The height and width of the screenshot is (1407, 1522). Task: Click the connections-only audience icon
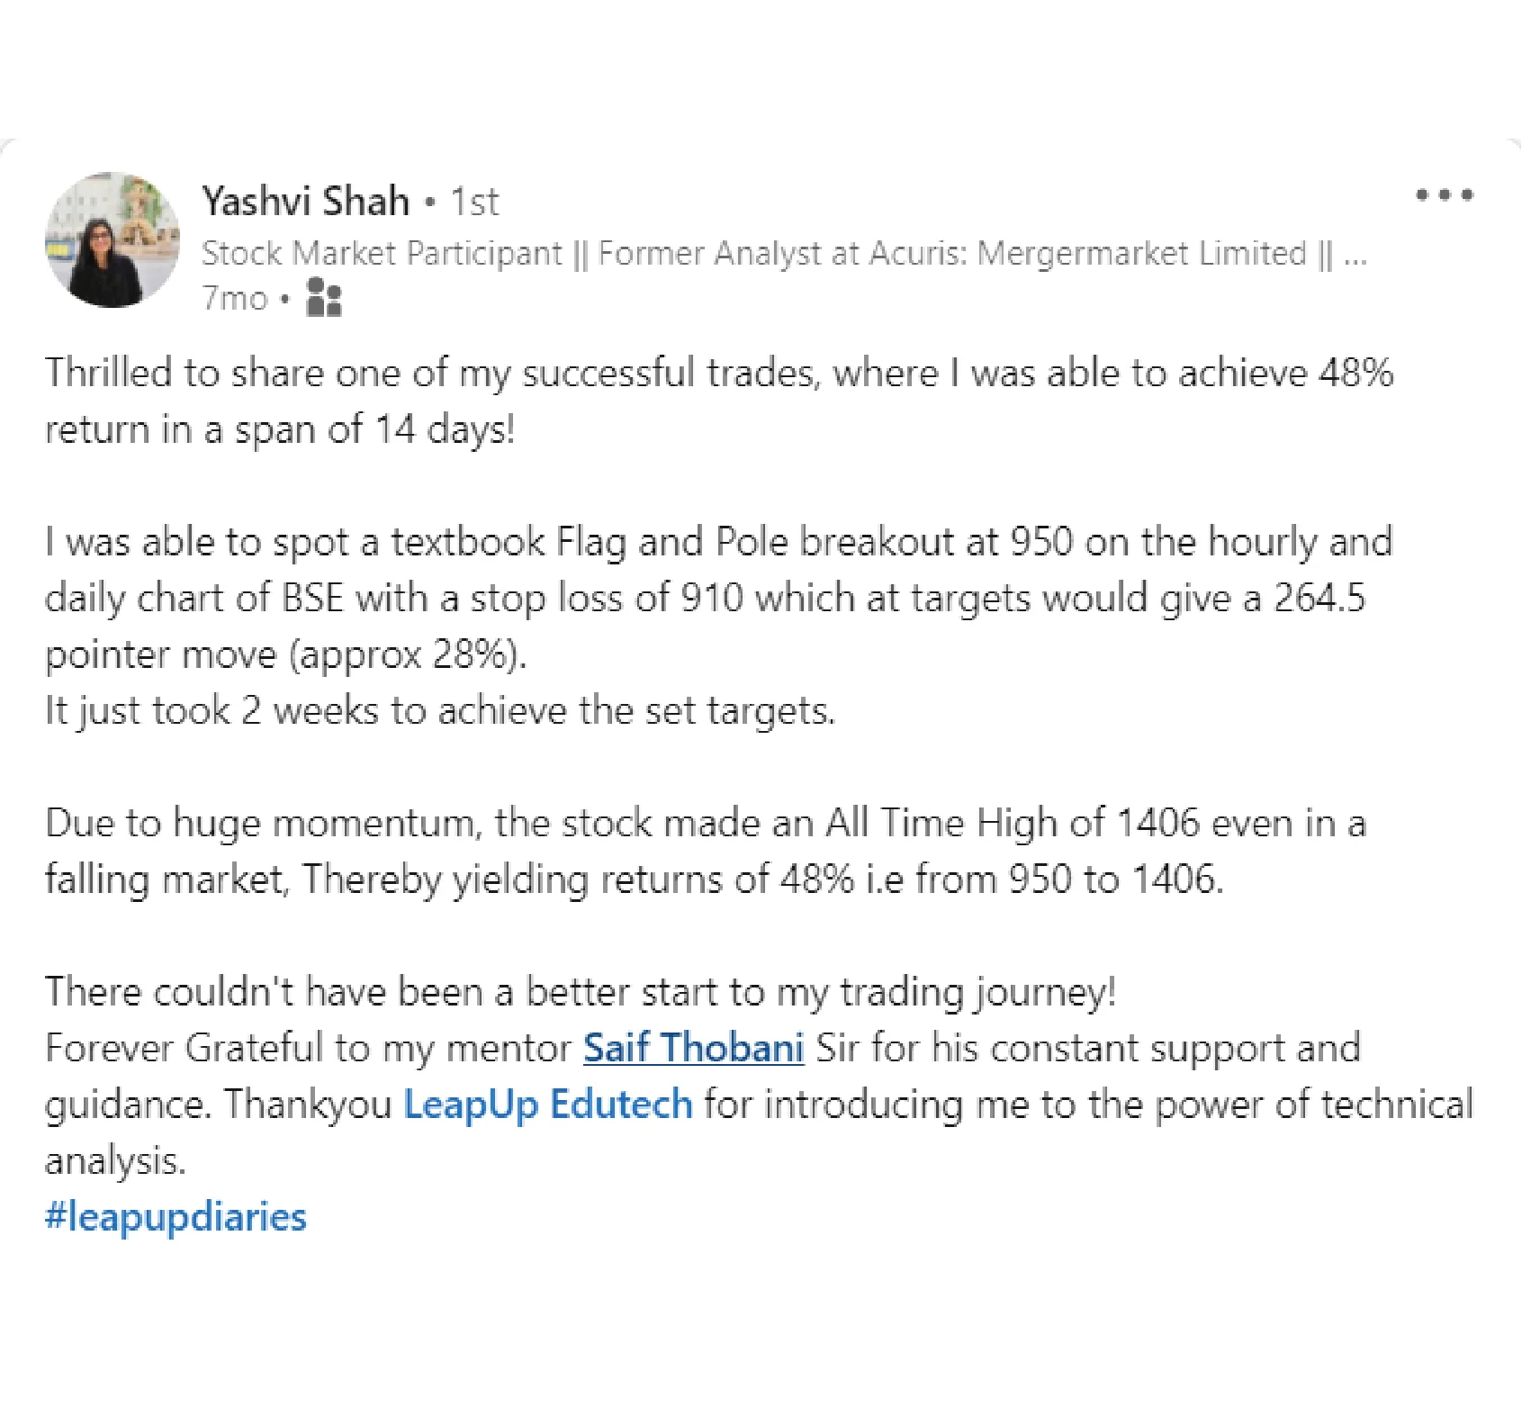(x=324, y=297)
